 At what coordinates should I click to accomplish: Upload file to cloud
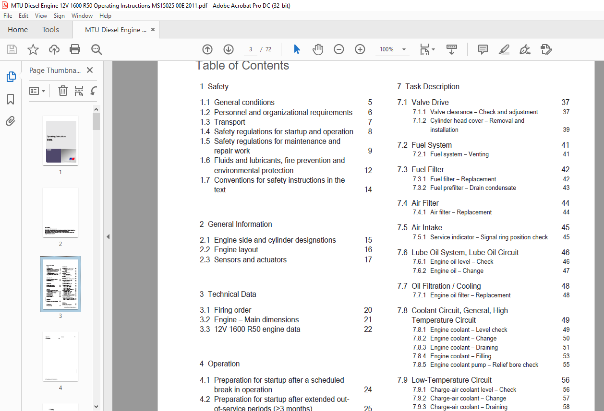coord(54,49)
